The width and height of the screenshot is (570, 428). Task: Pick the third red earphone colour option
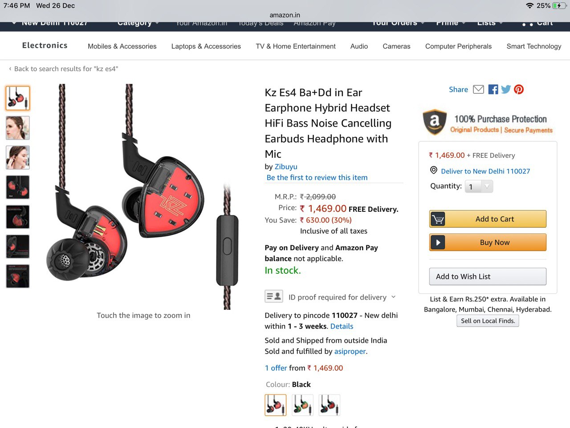pos(329,405)
